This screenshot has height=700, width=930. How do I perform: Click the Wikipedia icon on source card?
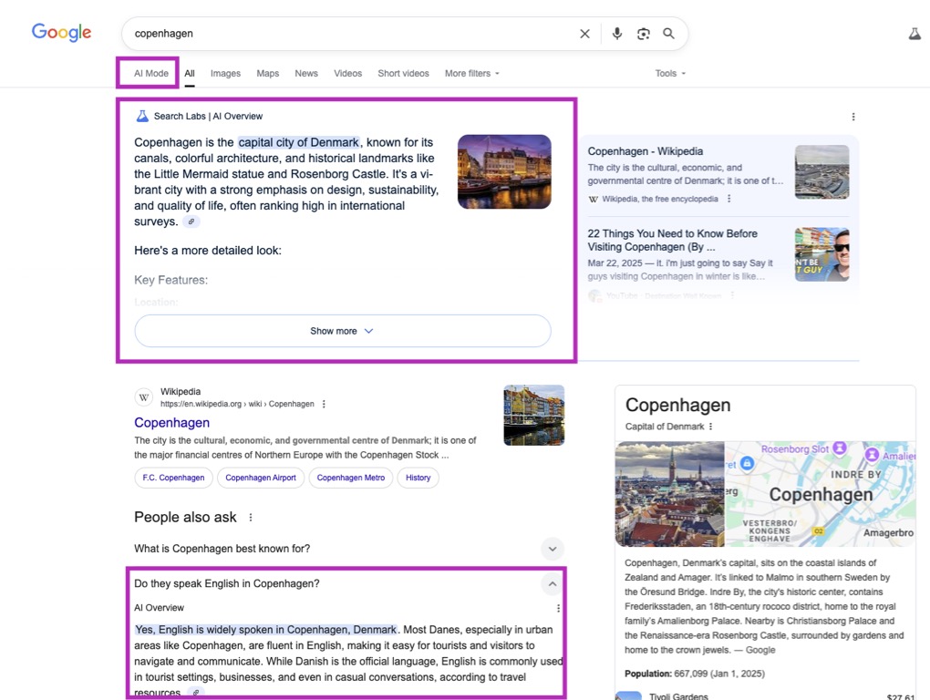pos(594,199)
